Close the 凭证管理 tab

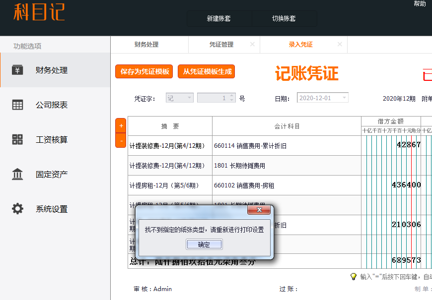[252, 44]
